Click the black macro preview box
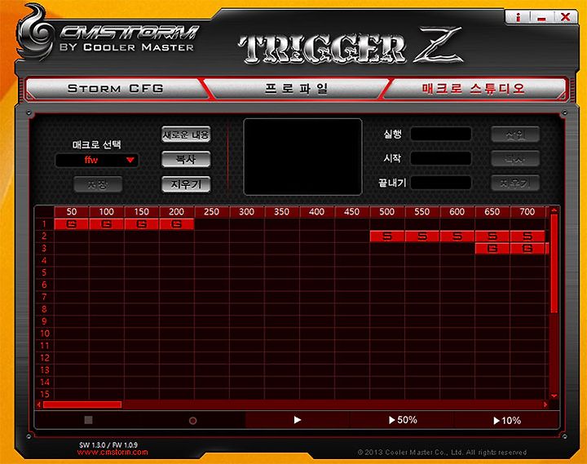The width and height of the screenshot is (587, 464). [302, 157]
